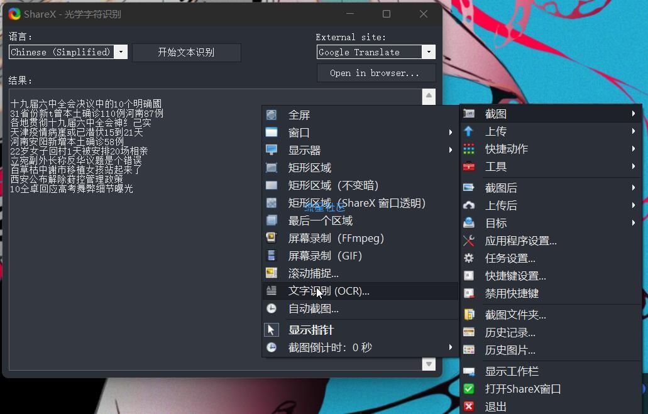Viewport: 648px width, 414px height.
Task: Click the Rectangle region (矩形区域) icon
Action: (271, 167)
